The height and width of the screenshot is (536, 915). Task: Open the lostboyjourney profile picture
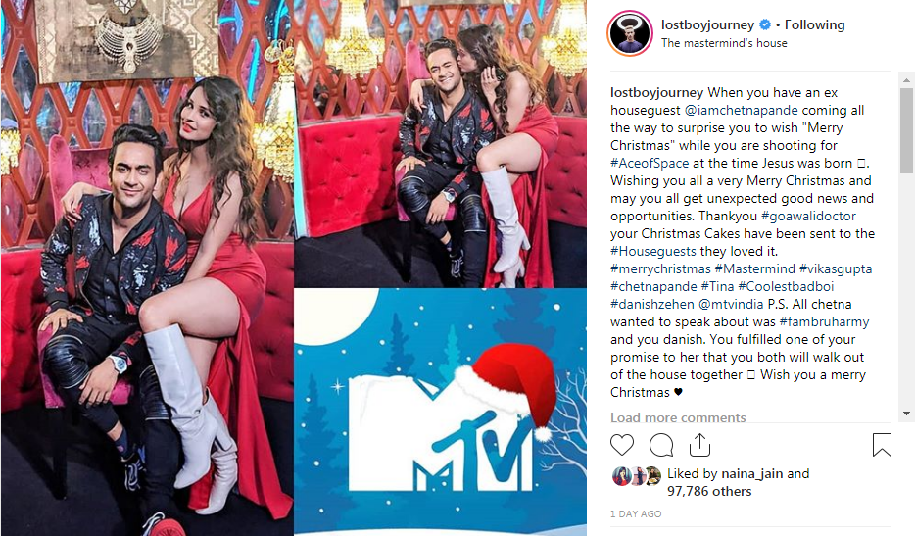coord(630,33)
